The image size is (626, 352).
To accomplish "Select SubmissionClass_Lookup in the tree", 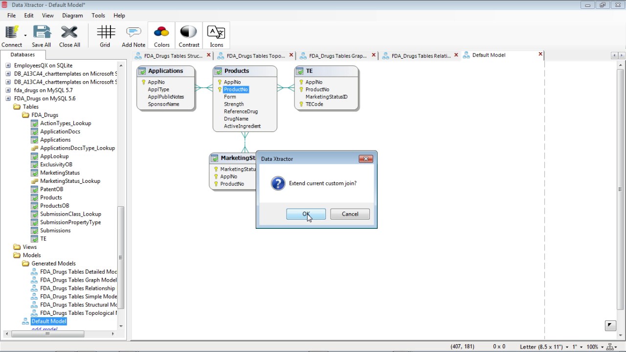I will pyautogui.click(x=71, y=214).
